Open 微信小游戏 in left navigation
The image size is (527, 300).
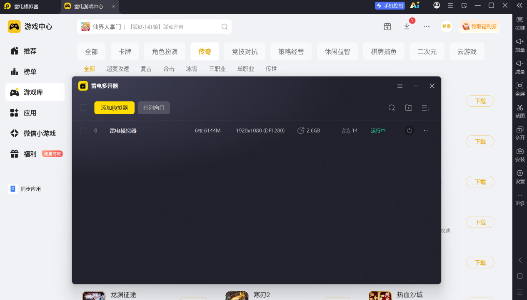35,133
